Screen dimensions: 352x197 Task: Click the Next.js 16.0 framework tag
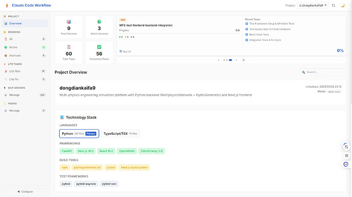86,151
